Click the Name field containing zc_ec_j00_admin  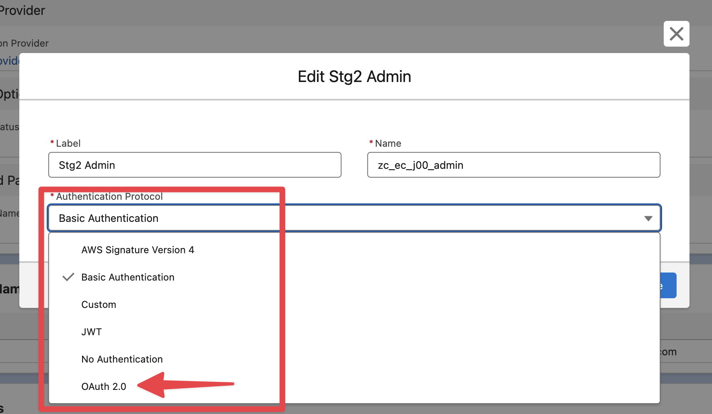[513, 165]
